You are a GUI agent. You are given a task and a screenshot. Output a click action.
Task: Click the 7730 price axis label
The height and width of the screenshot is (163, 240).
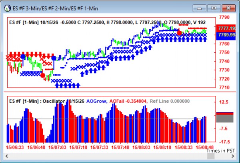(x=224, y=70)
